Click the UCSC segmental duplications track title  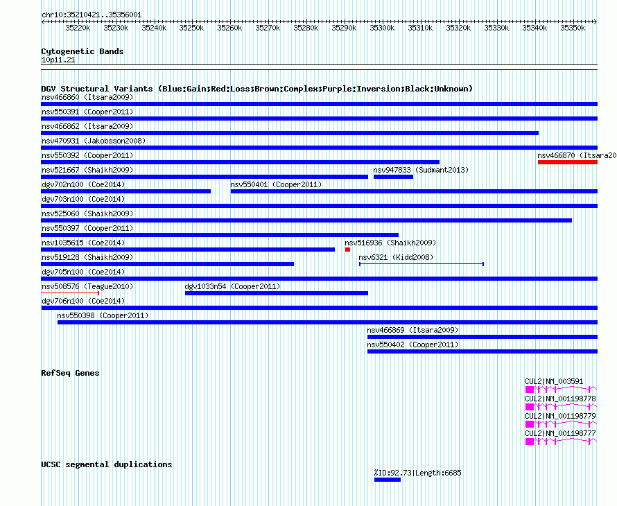click(107, 464)
